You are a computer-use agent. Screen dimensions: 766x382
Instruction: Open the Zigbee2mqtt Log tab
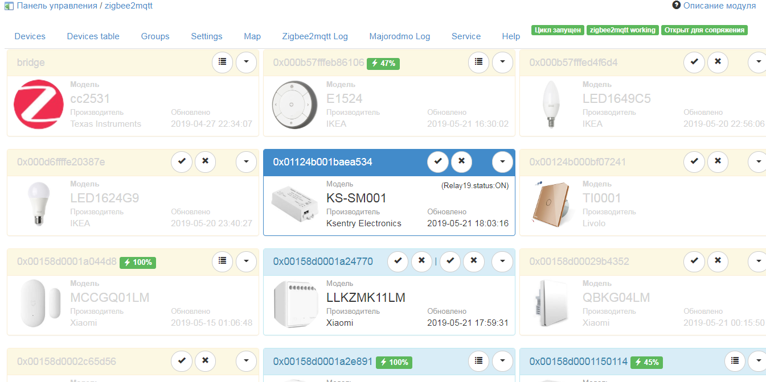tap(315, 36)
